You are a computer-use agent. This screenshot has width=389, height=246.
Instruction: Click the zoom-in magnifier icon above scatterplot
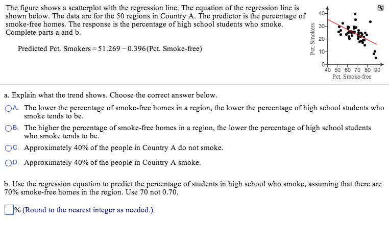(380, 7)
